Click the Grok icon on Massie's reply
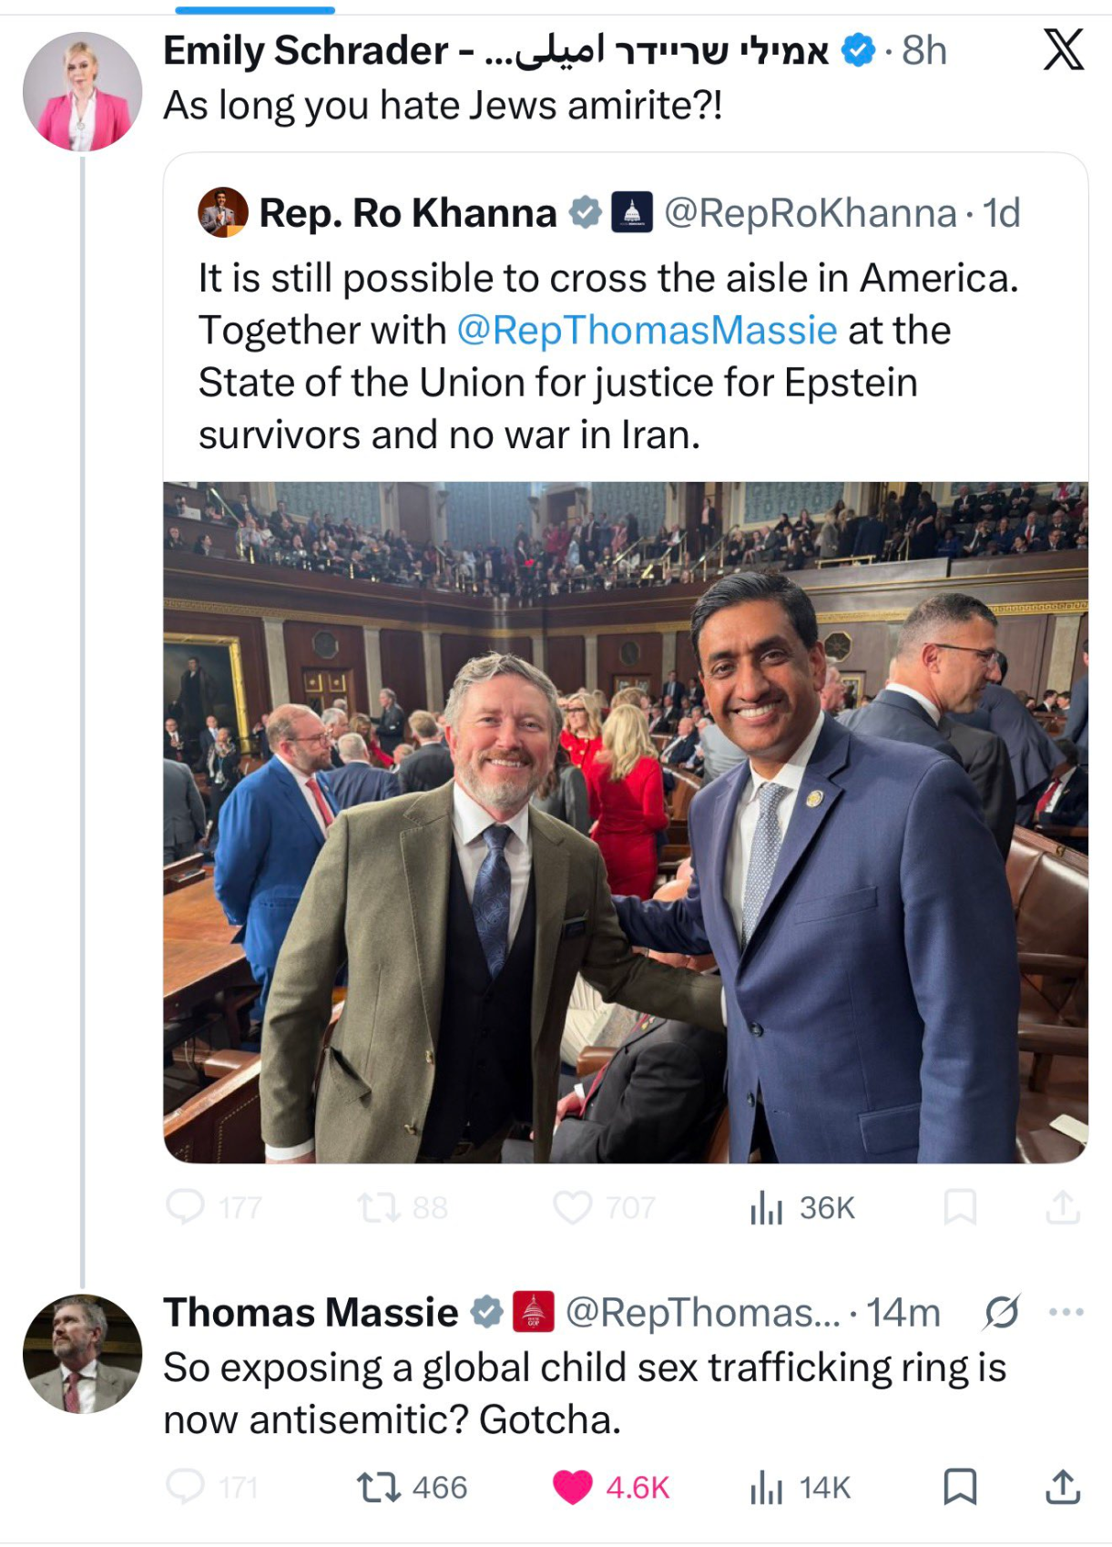The width and height of the screenshot is (1112, 1547). click(x=1002, y=1312)
